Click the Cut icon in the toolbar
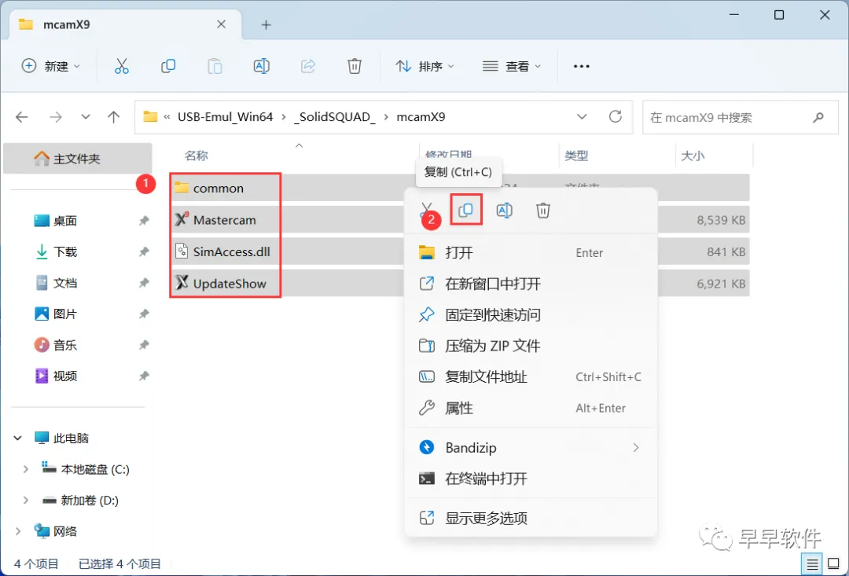This screenshot has width=849, height=576. (122, 66)
